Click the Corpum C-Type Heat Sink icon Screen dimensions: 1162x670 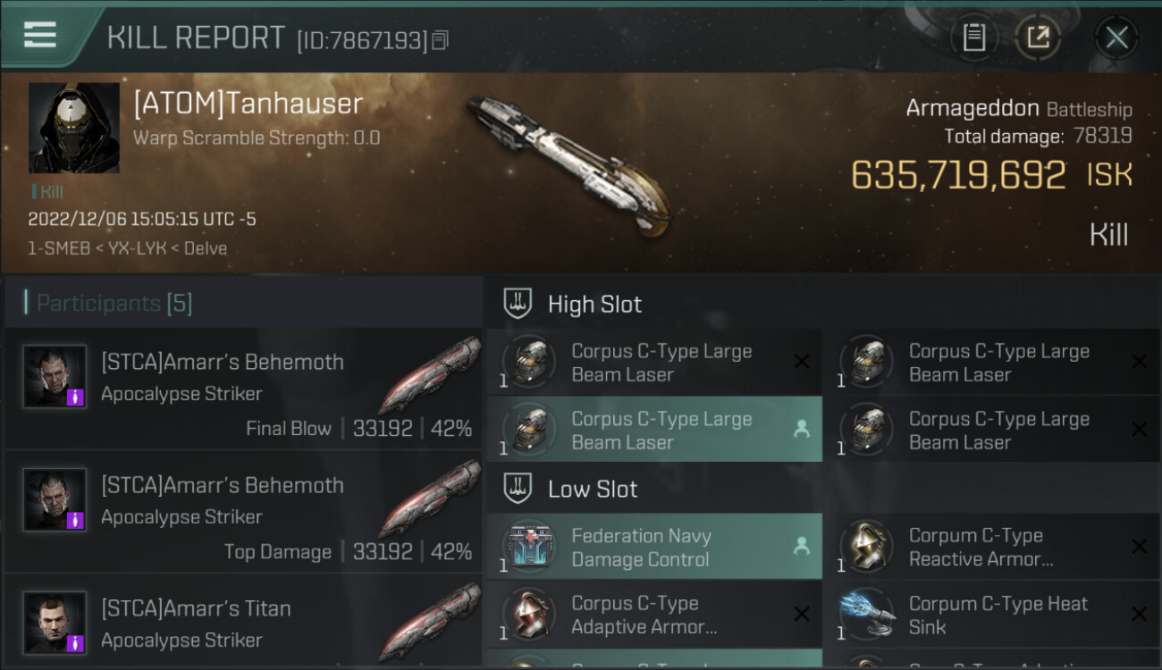867,616
